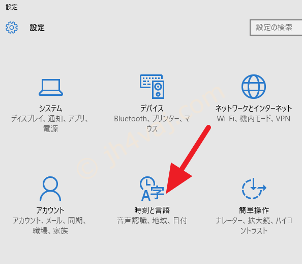Click the laptop icon for システム
This screenshot has width=302, height=264.
[x=51, y=87]
